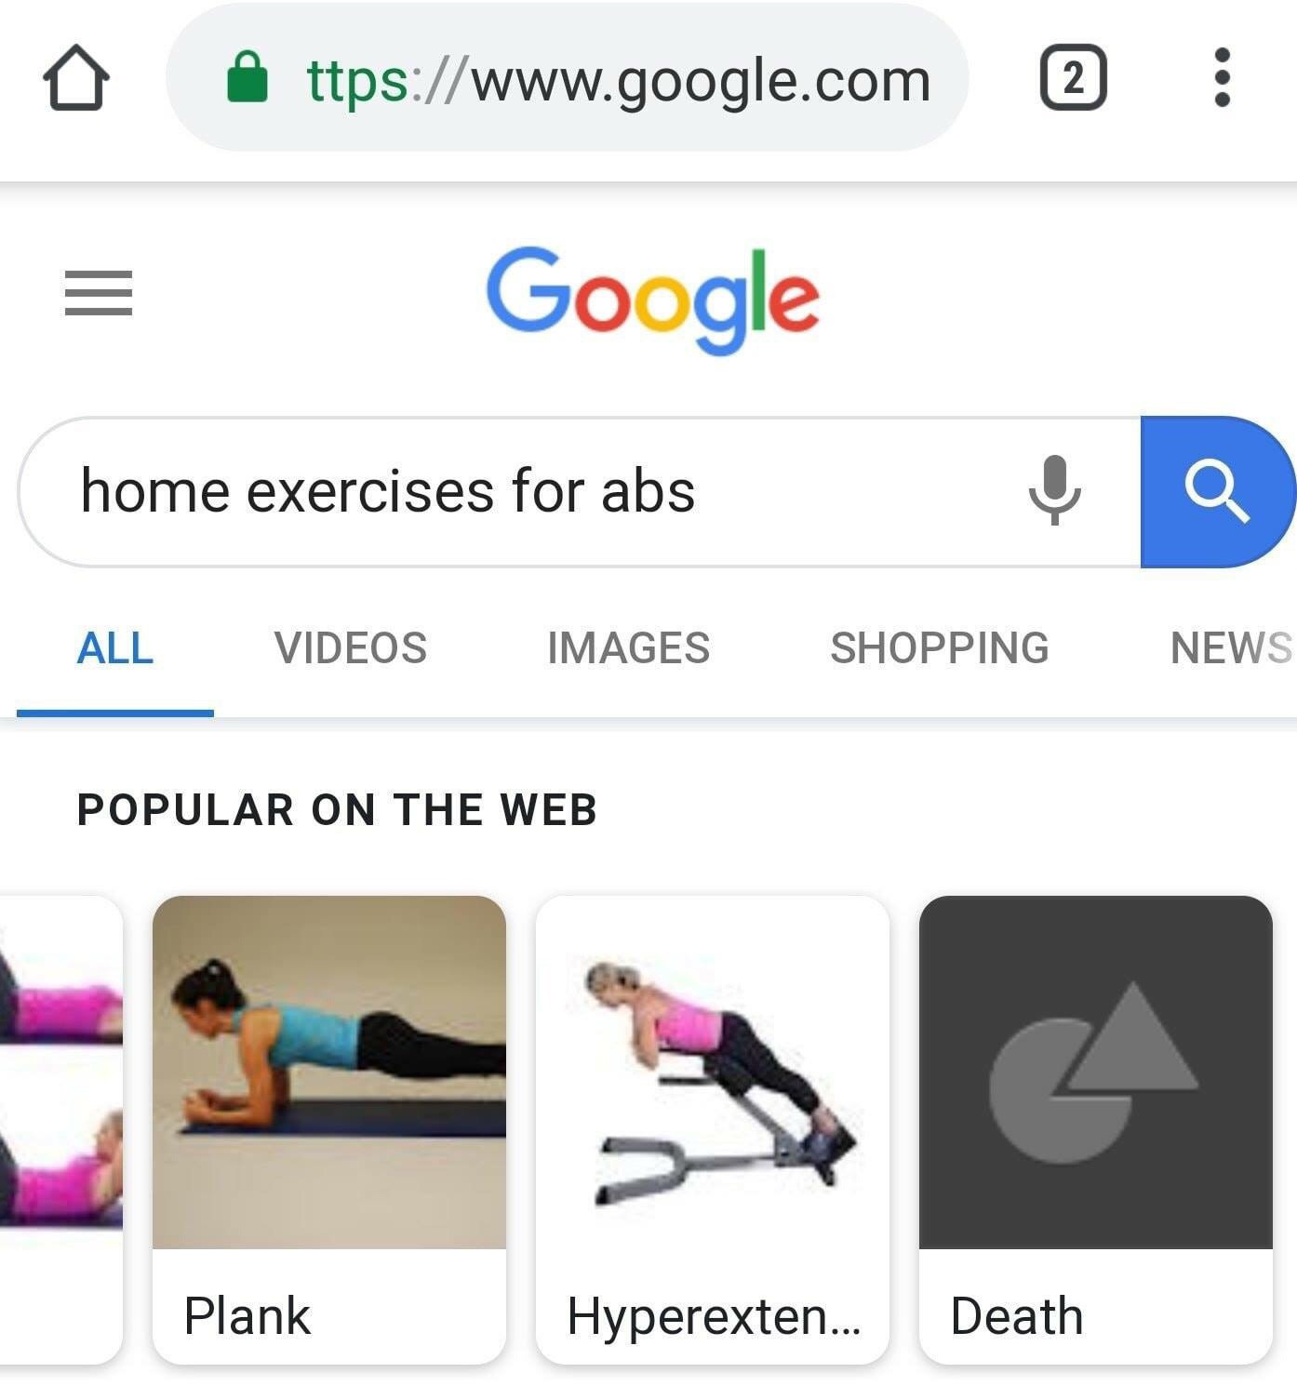The image size is (1297, 1399).
Task: Click the Plank card label text
Action: pos(247,1315)
